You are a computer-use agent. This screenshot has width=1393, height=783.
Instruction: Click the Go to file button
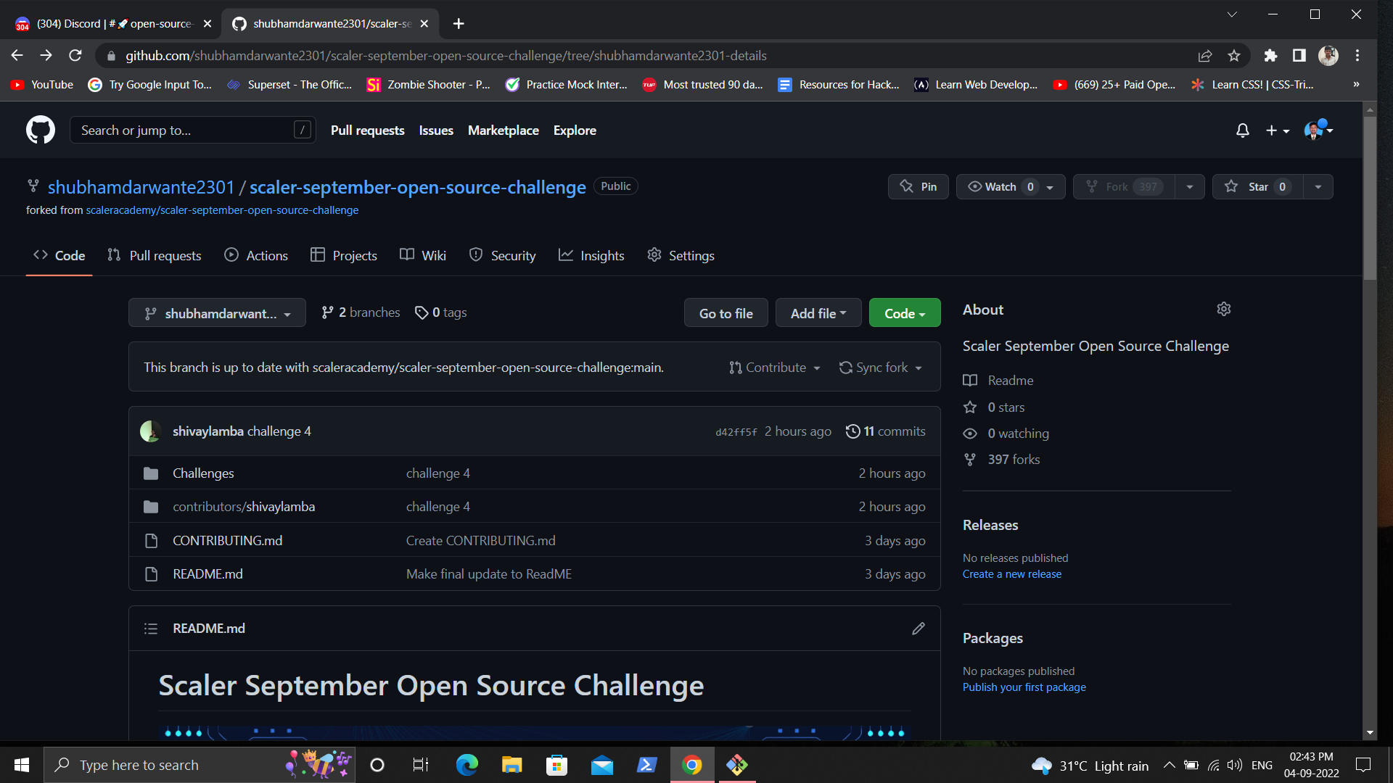tap(726, 312)
